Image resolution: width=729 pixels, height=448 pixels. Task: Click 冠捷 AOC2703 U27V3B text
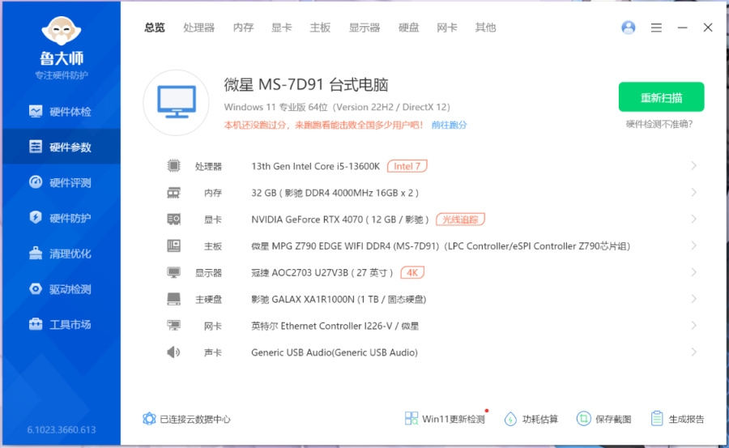322,273
